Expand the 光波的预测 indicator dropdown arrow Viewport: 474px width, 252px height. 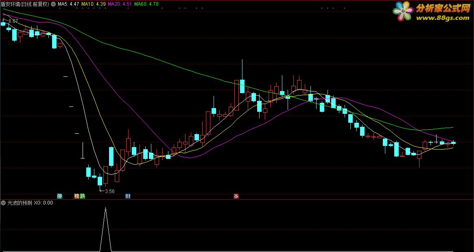tap(4, 203)
